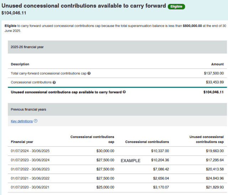Click the $137,500.00 amount

click(x=214, y=73)
